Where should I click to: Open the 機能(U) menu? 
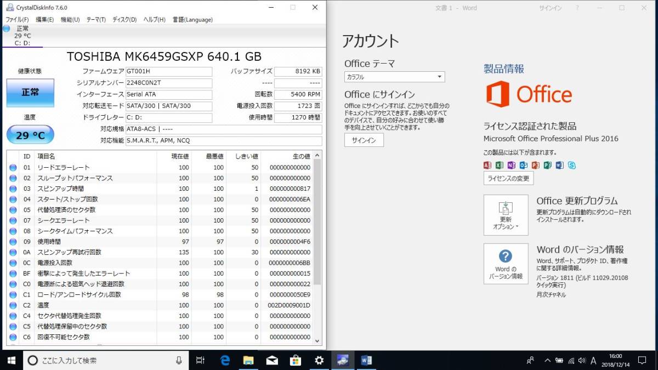coord(70,19)
